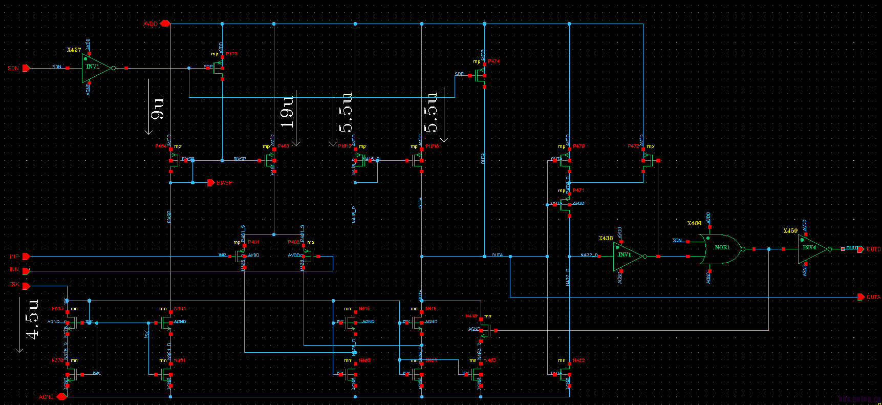882x405 pixels.
Task: Click the INP input pin
Action: pos(26,257)
